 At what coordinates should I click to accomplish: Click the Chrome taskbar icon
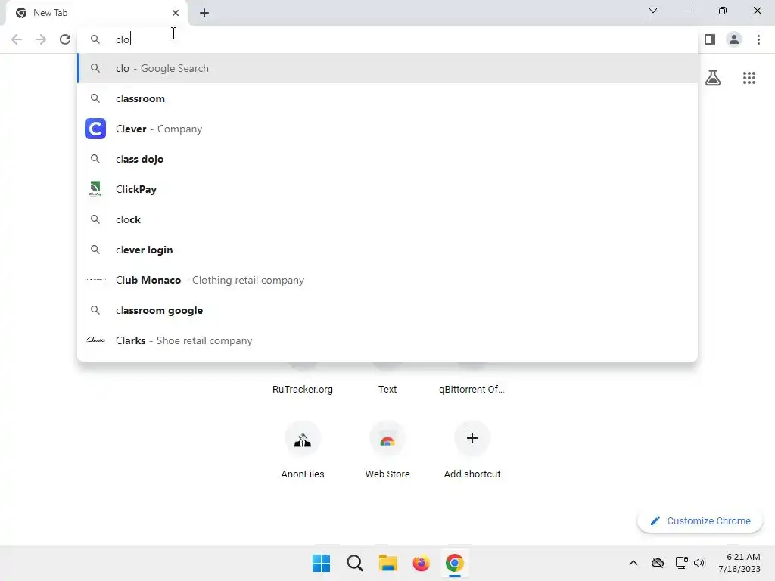tap(455, 563)
